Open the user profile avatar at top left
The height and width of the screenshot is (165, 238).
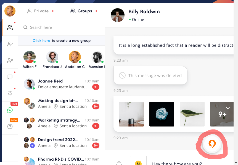(10, 11)
